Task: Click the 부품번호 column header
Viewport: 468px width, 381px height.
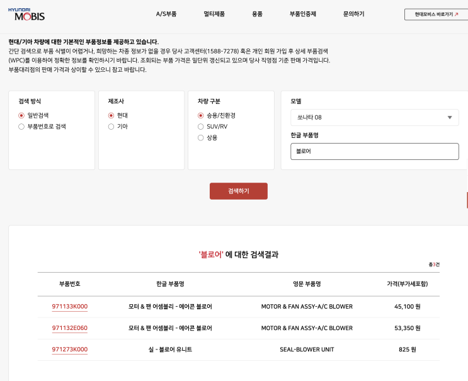Action: [70, 284]
